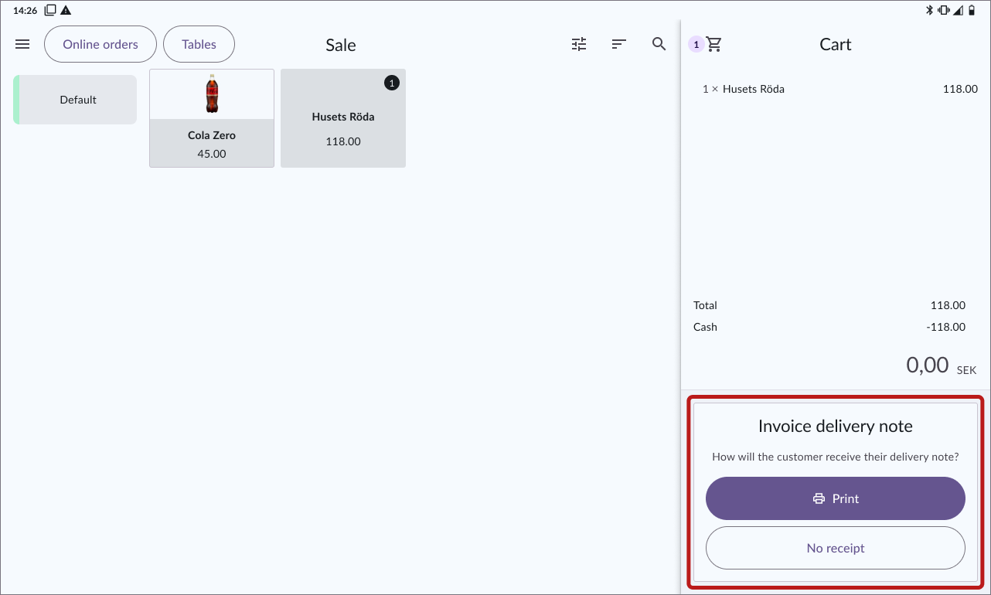
Task: Choose No receipt option
Action: tap(835, 548)
